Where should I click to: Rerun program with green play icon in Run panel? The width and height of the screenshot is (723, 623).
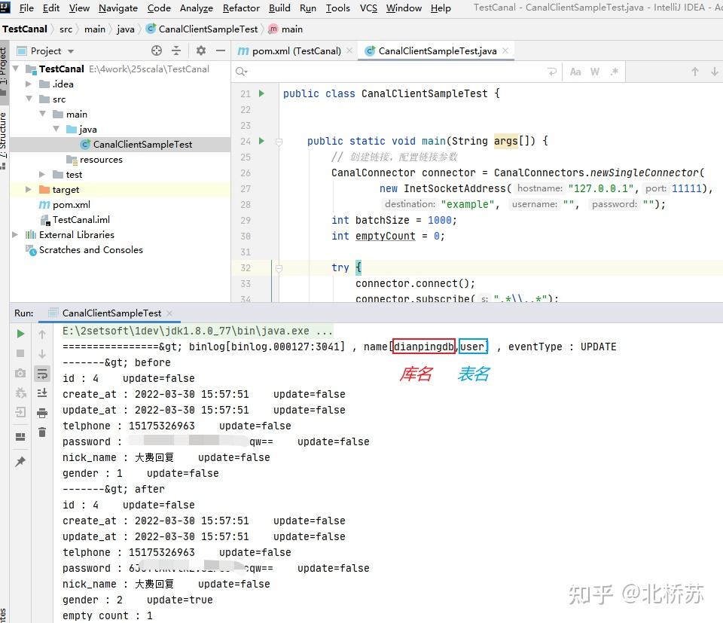click(x=20, y=334)
